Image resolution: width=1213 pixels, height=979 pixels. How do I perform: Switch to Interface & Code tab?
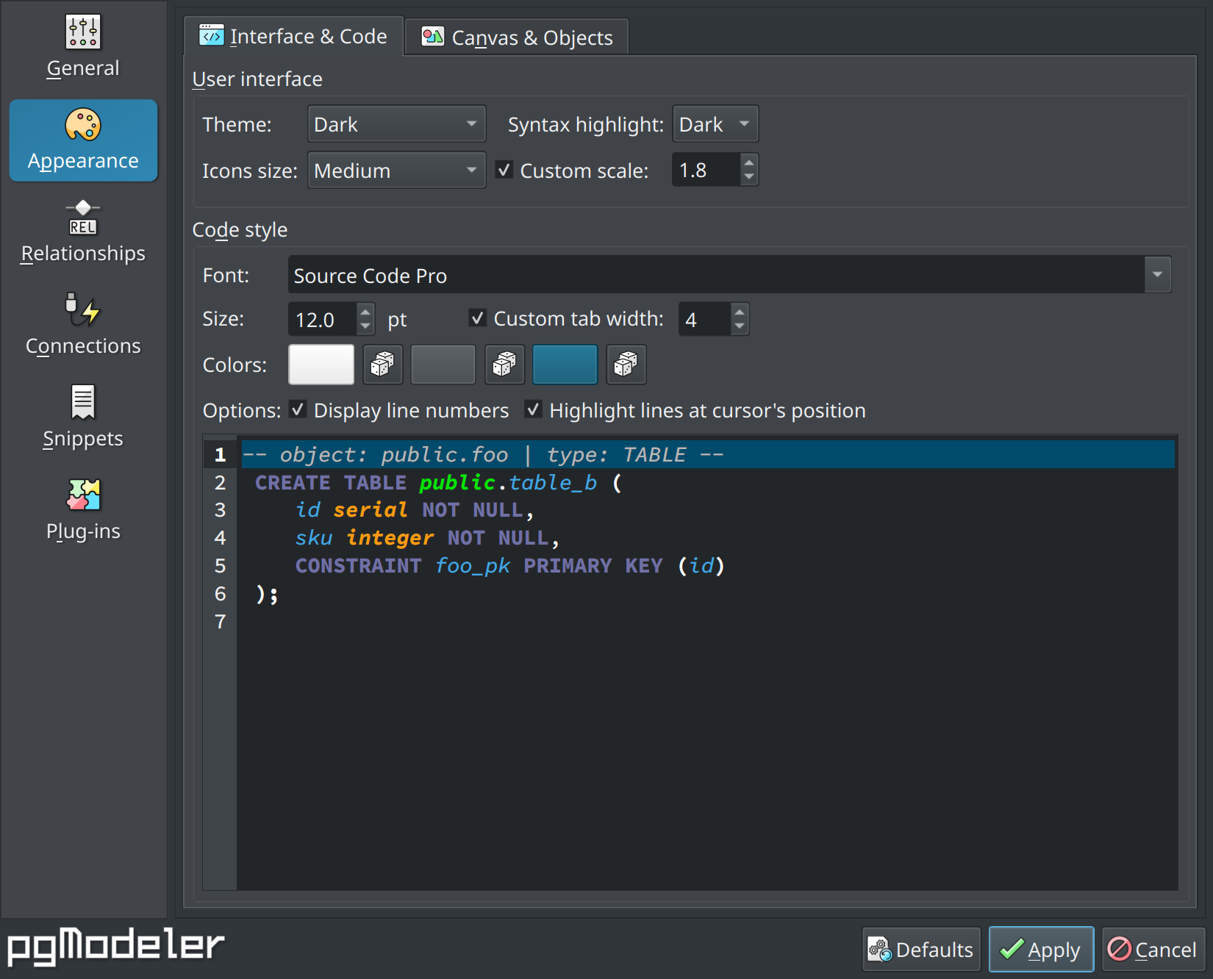[x=293, y=36]
